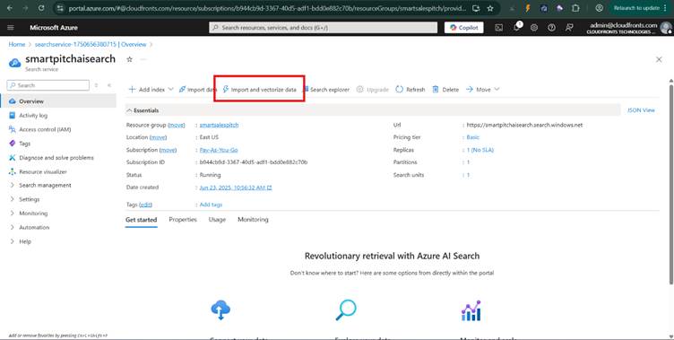Focus the Search resources, services, and docs field
674x340 pixels.
coord(324,28)
